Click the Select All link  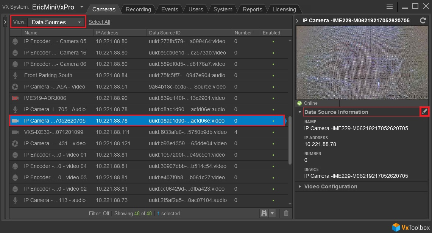pyautogui.click(x=99, y=22)
